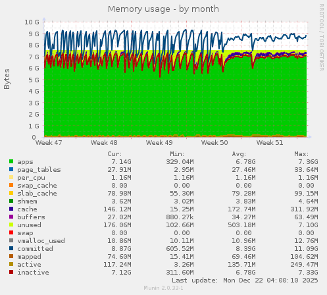Click inactive current value '7.12G'

pyautogui.click(x=121, y=273)
